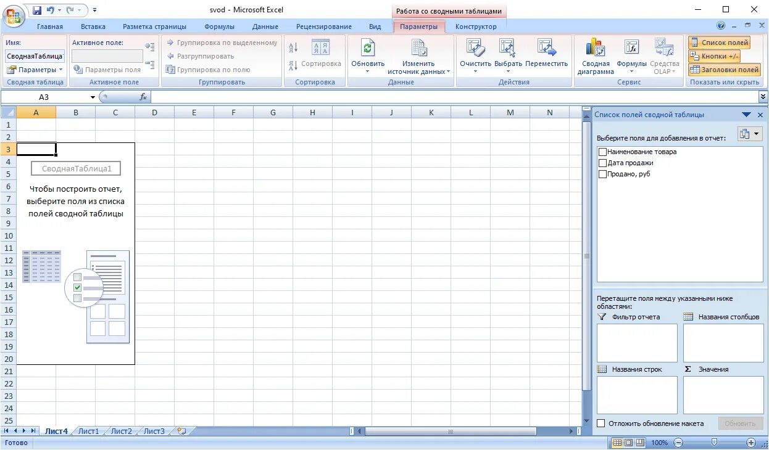Screen dimensions: 769x450
Task: Edit the pivot table name field
Action: click(x=35, y=56)
